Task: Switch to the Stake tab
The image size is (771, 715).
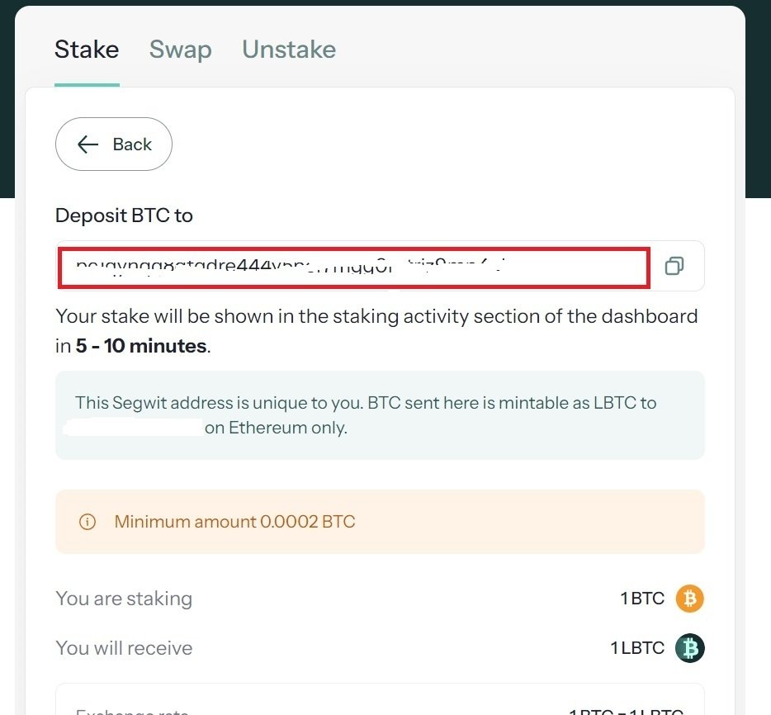Action: [x=87, y=50]
